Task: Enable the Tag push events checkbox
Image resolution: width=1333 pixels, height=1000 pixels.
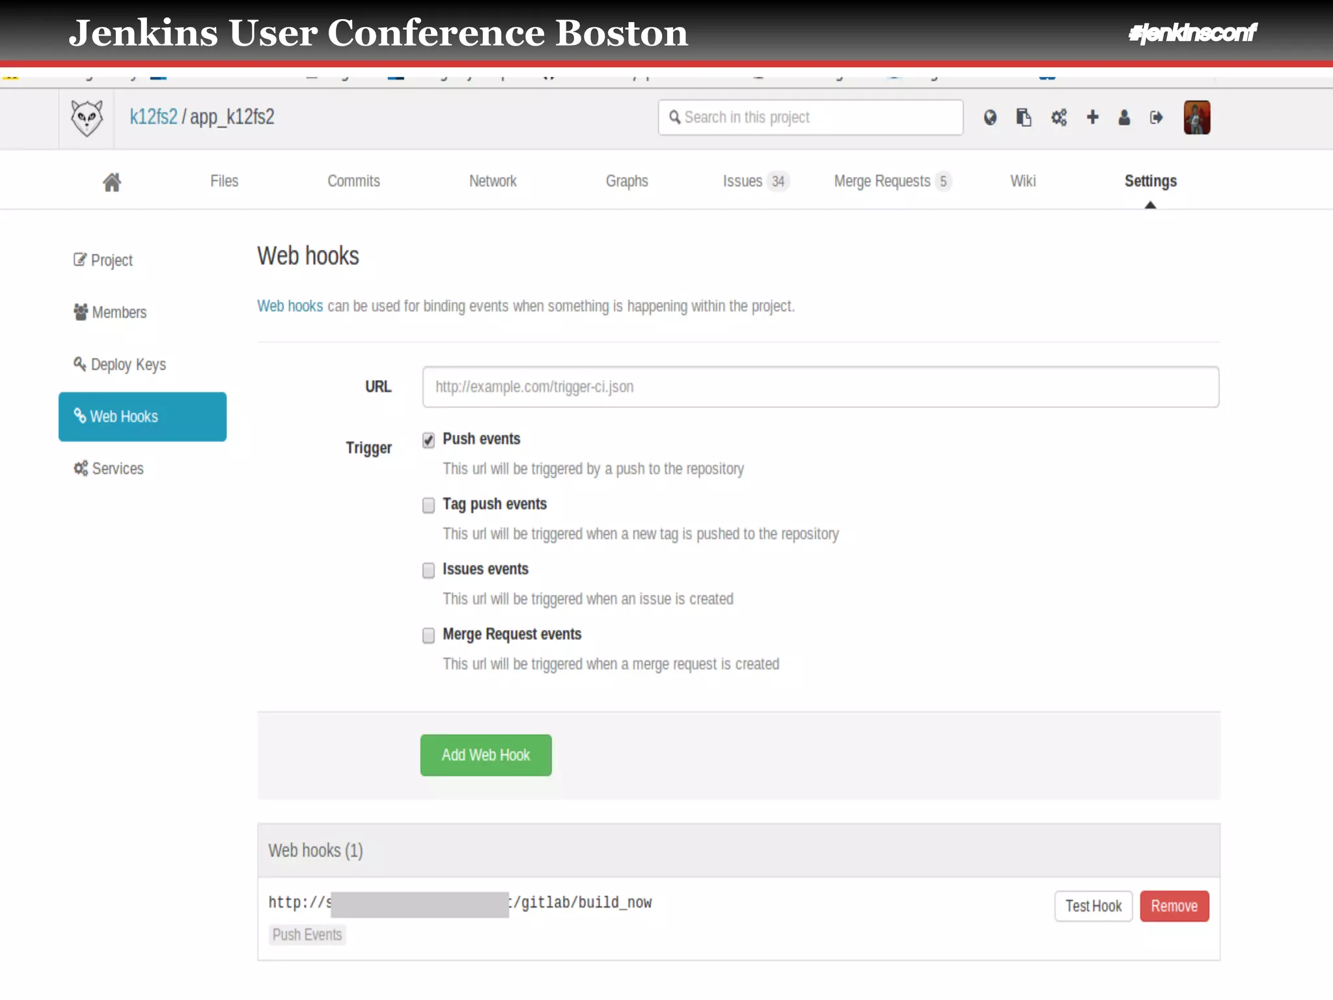Action: (x=428, y=505)
